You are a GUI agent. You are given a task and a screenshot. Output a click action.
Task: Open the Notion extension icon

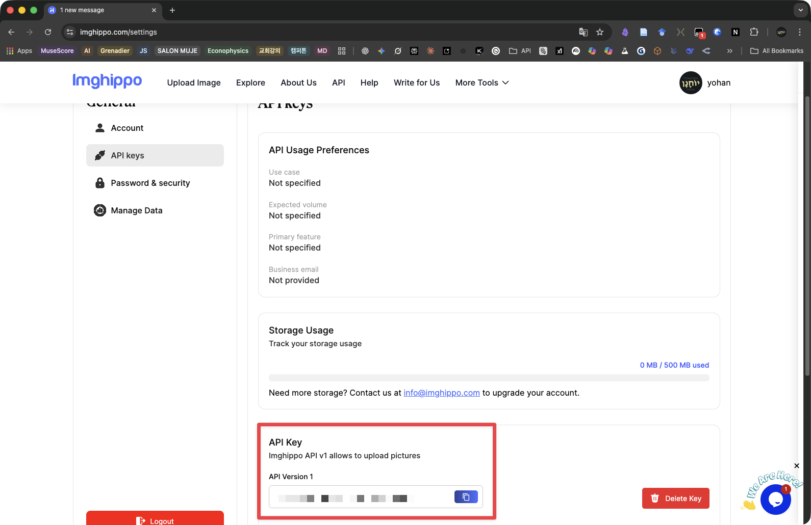[736, 32]
